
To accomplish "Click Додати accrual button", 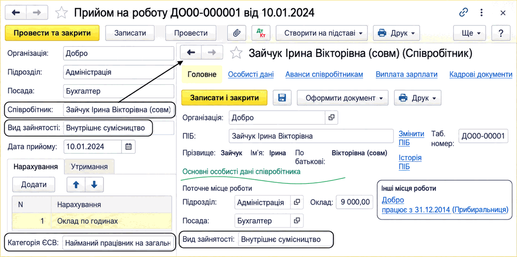I will [x=34, y=185].
